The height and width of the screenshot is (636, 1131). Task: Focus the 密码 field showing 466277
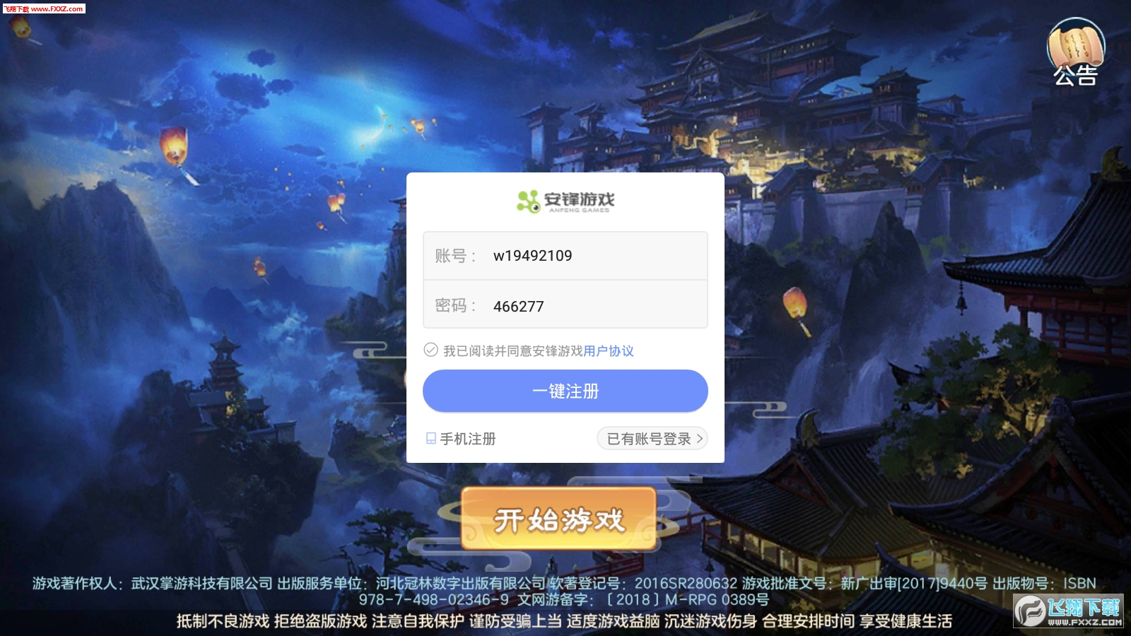click(565, 305)
